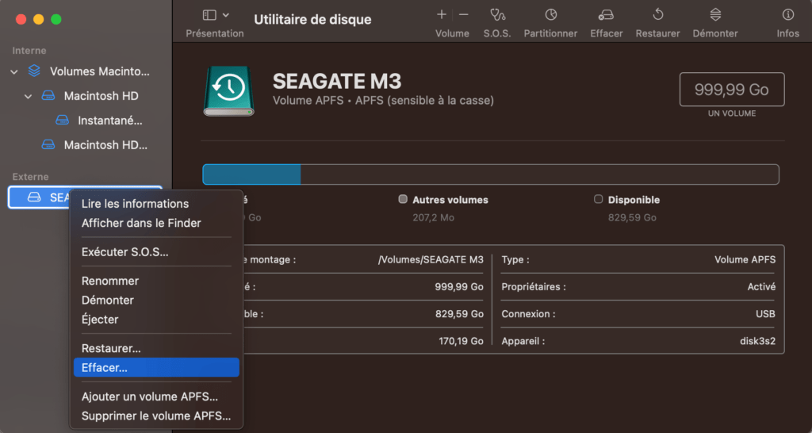Screen dimensions: 812x433
Task: Click the 207,2 Mo other volumes value
Action: 434,217
